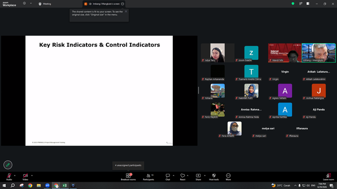Expand chevron next to meeting info
337x189 pixels.
tap(31, 4)
